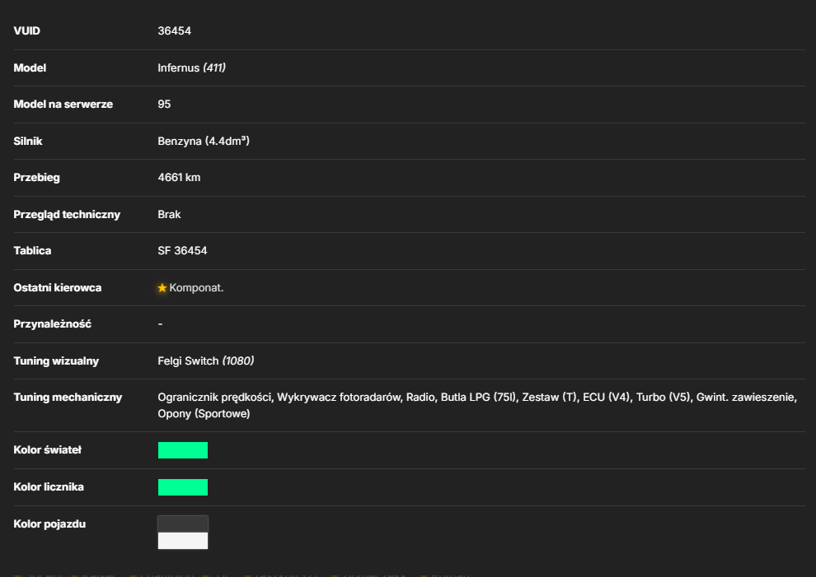Image resolution: width=816 pixels, height=577 pixels.
Task: Click the Przynależność label
Action: pyautogui.click(x=52, y=323)
